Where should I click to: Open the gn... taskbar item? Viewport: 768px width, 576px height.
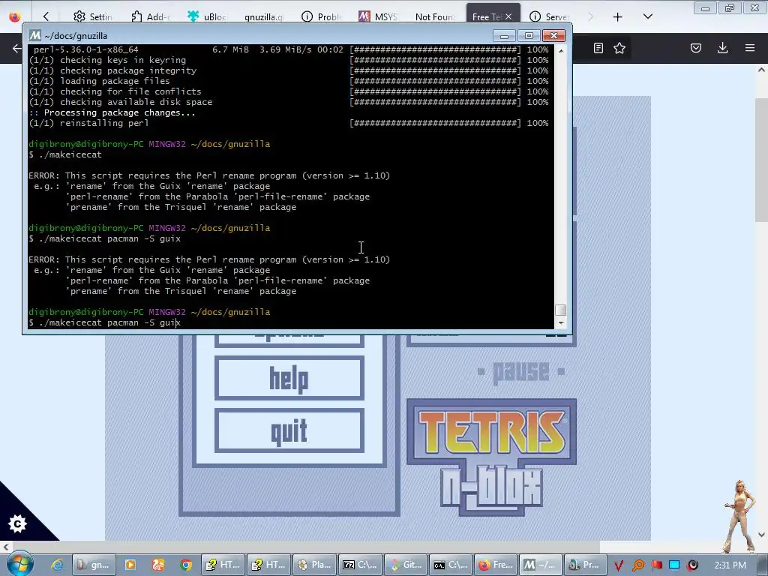click(x=94, y=565)
